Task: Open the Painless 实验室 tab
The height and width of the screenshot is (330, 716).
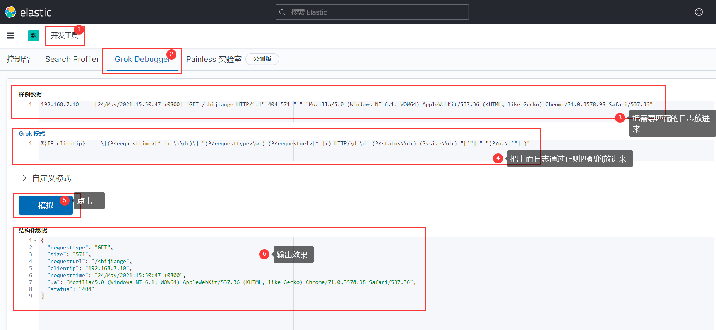Action: (214, 59)
